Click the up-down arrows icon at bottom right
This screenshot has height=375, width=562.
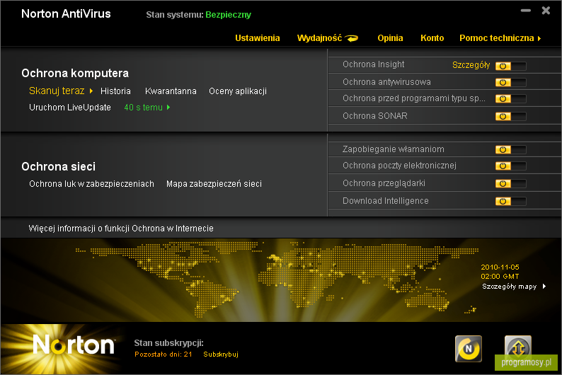tap(518, 347)
